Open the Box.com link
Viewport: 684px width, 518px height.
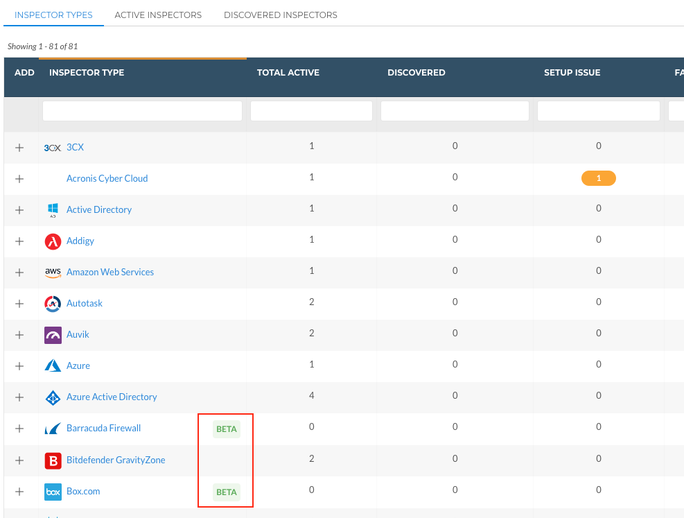[83, 492]
